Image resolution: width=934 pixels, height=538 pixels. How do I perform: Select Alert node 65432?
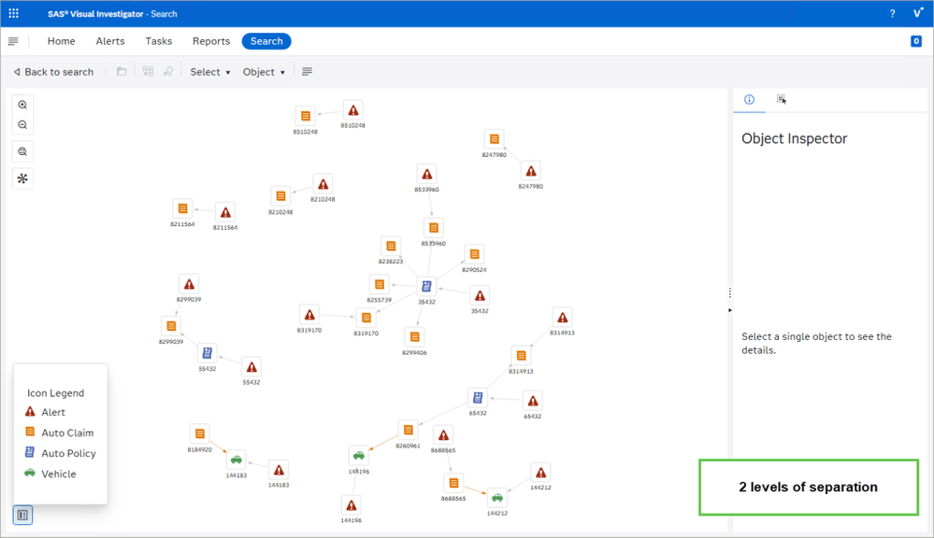pyautogui.click(x=533, y=401)
